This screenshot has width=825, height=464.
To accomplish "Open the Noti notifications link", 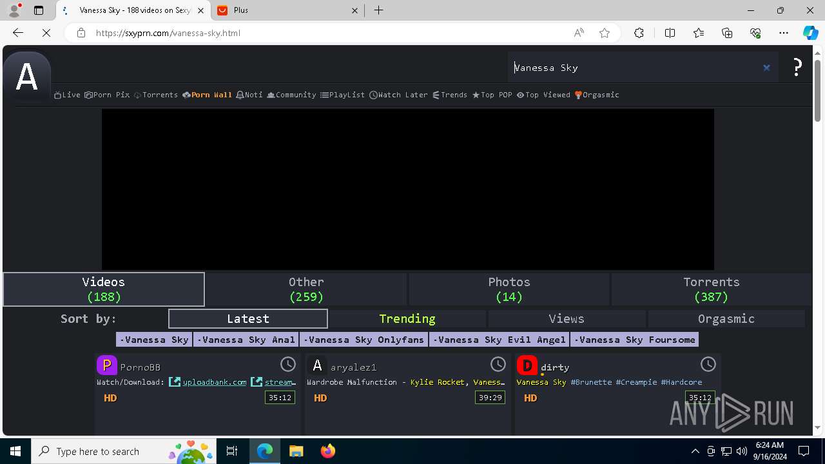I will (x=249, y=95).
